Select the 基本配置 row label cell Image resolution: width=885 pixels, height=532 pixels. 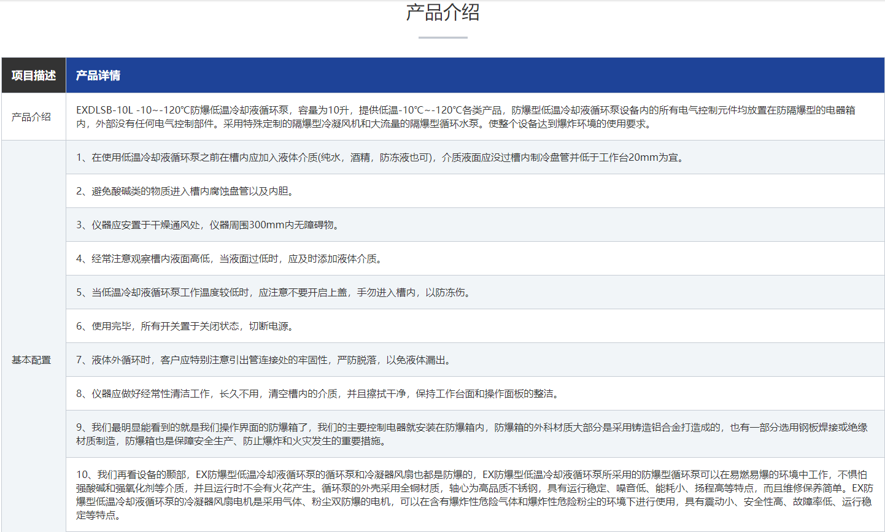pyautogui.click(x=31, y=360)
